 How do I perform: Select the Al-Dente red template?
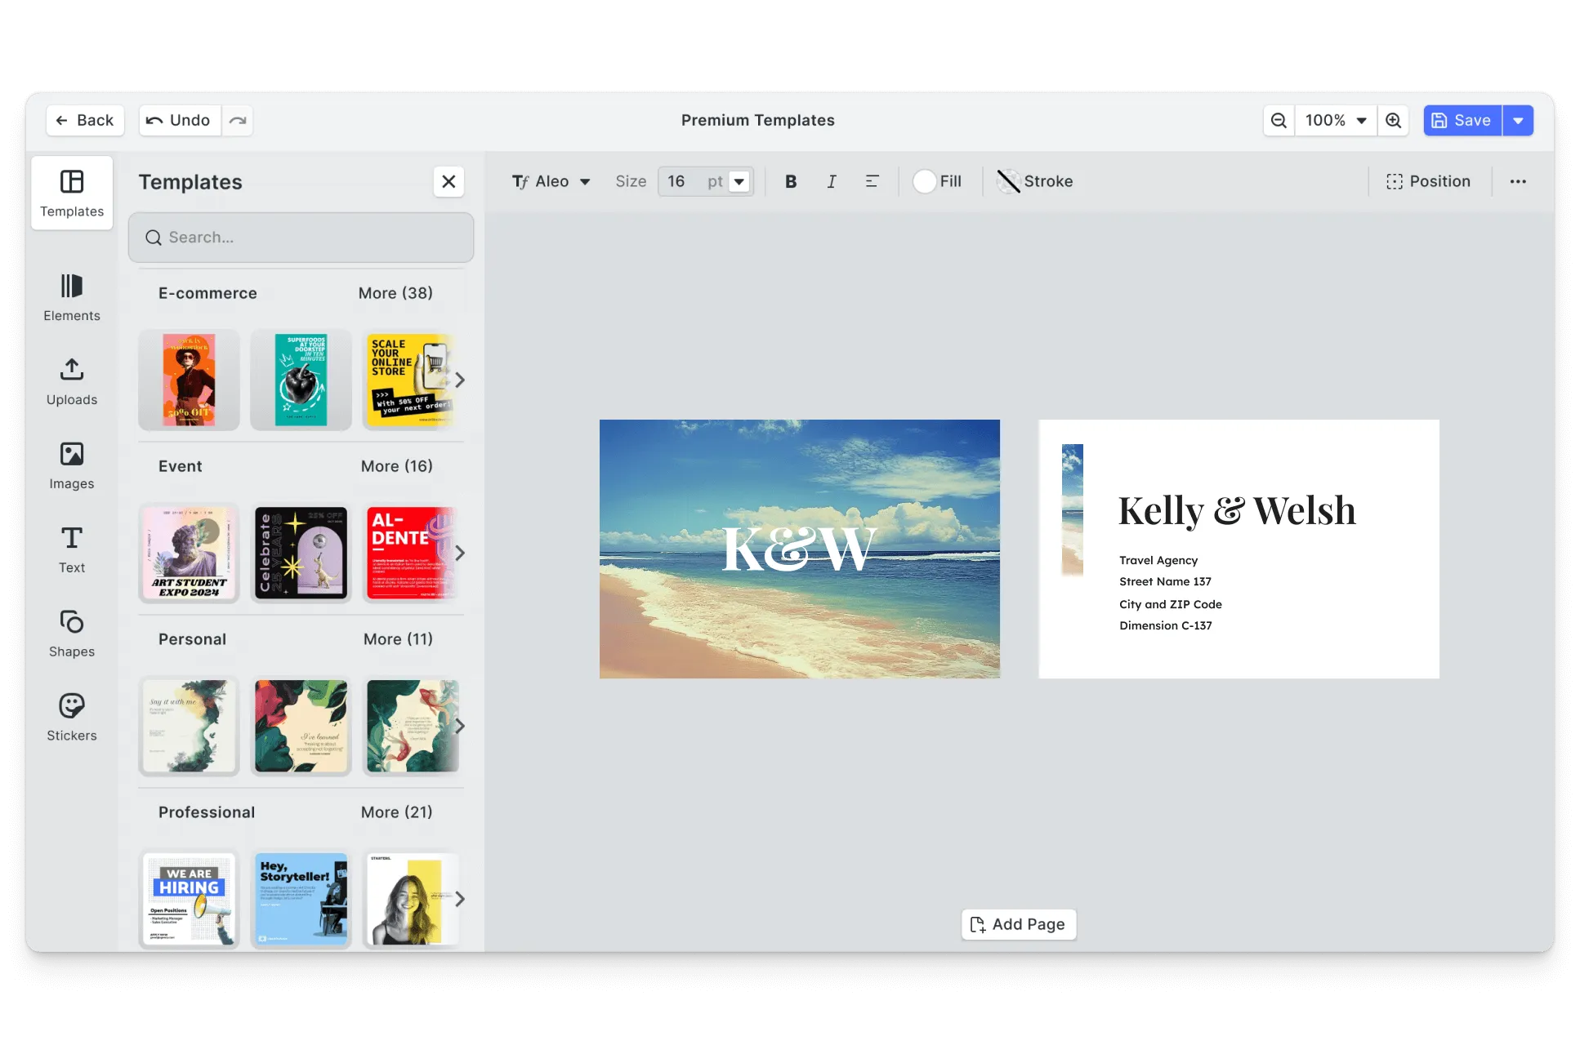coord(410,554)
